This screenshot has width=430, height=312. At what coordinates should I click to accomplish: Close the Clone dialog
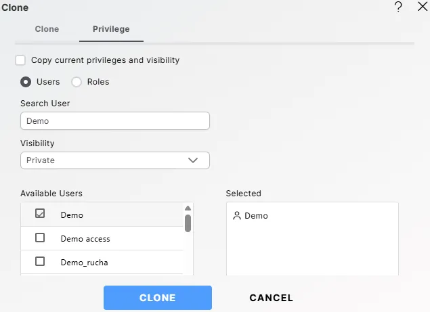pos(422,7)
